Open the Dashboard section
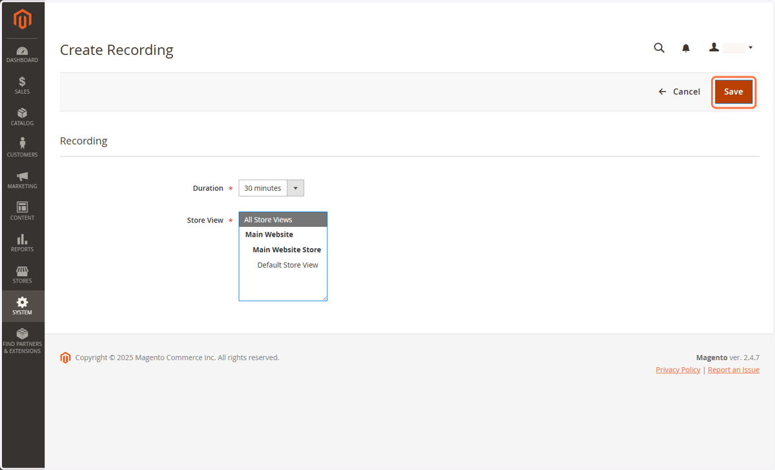Screen dimensions: 775x470 [x=23, y=54]
